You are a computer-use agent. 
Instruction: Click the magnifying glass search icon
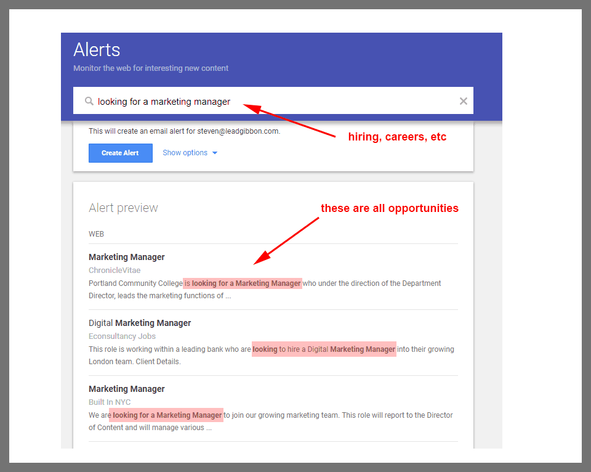(x=89, y=101)
